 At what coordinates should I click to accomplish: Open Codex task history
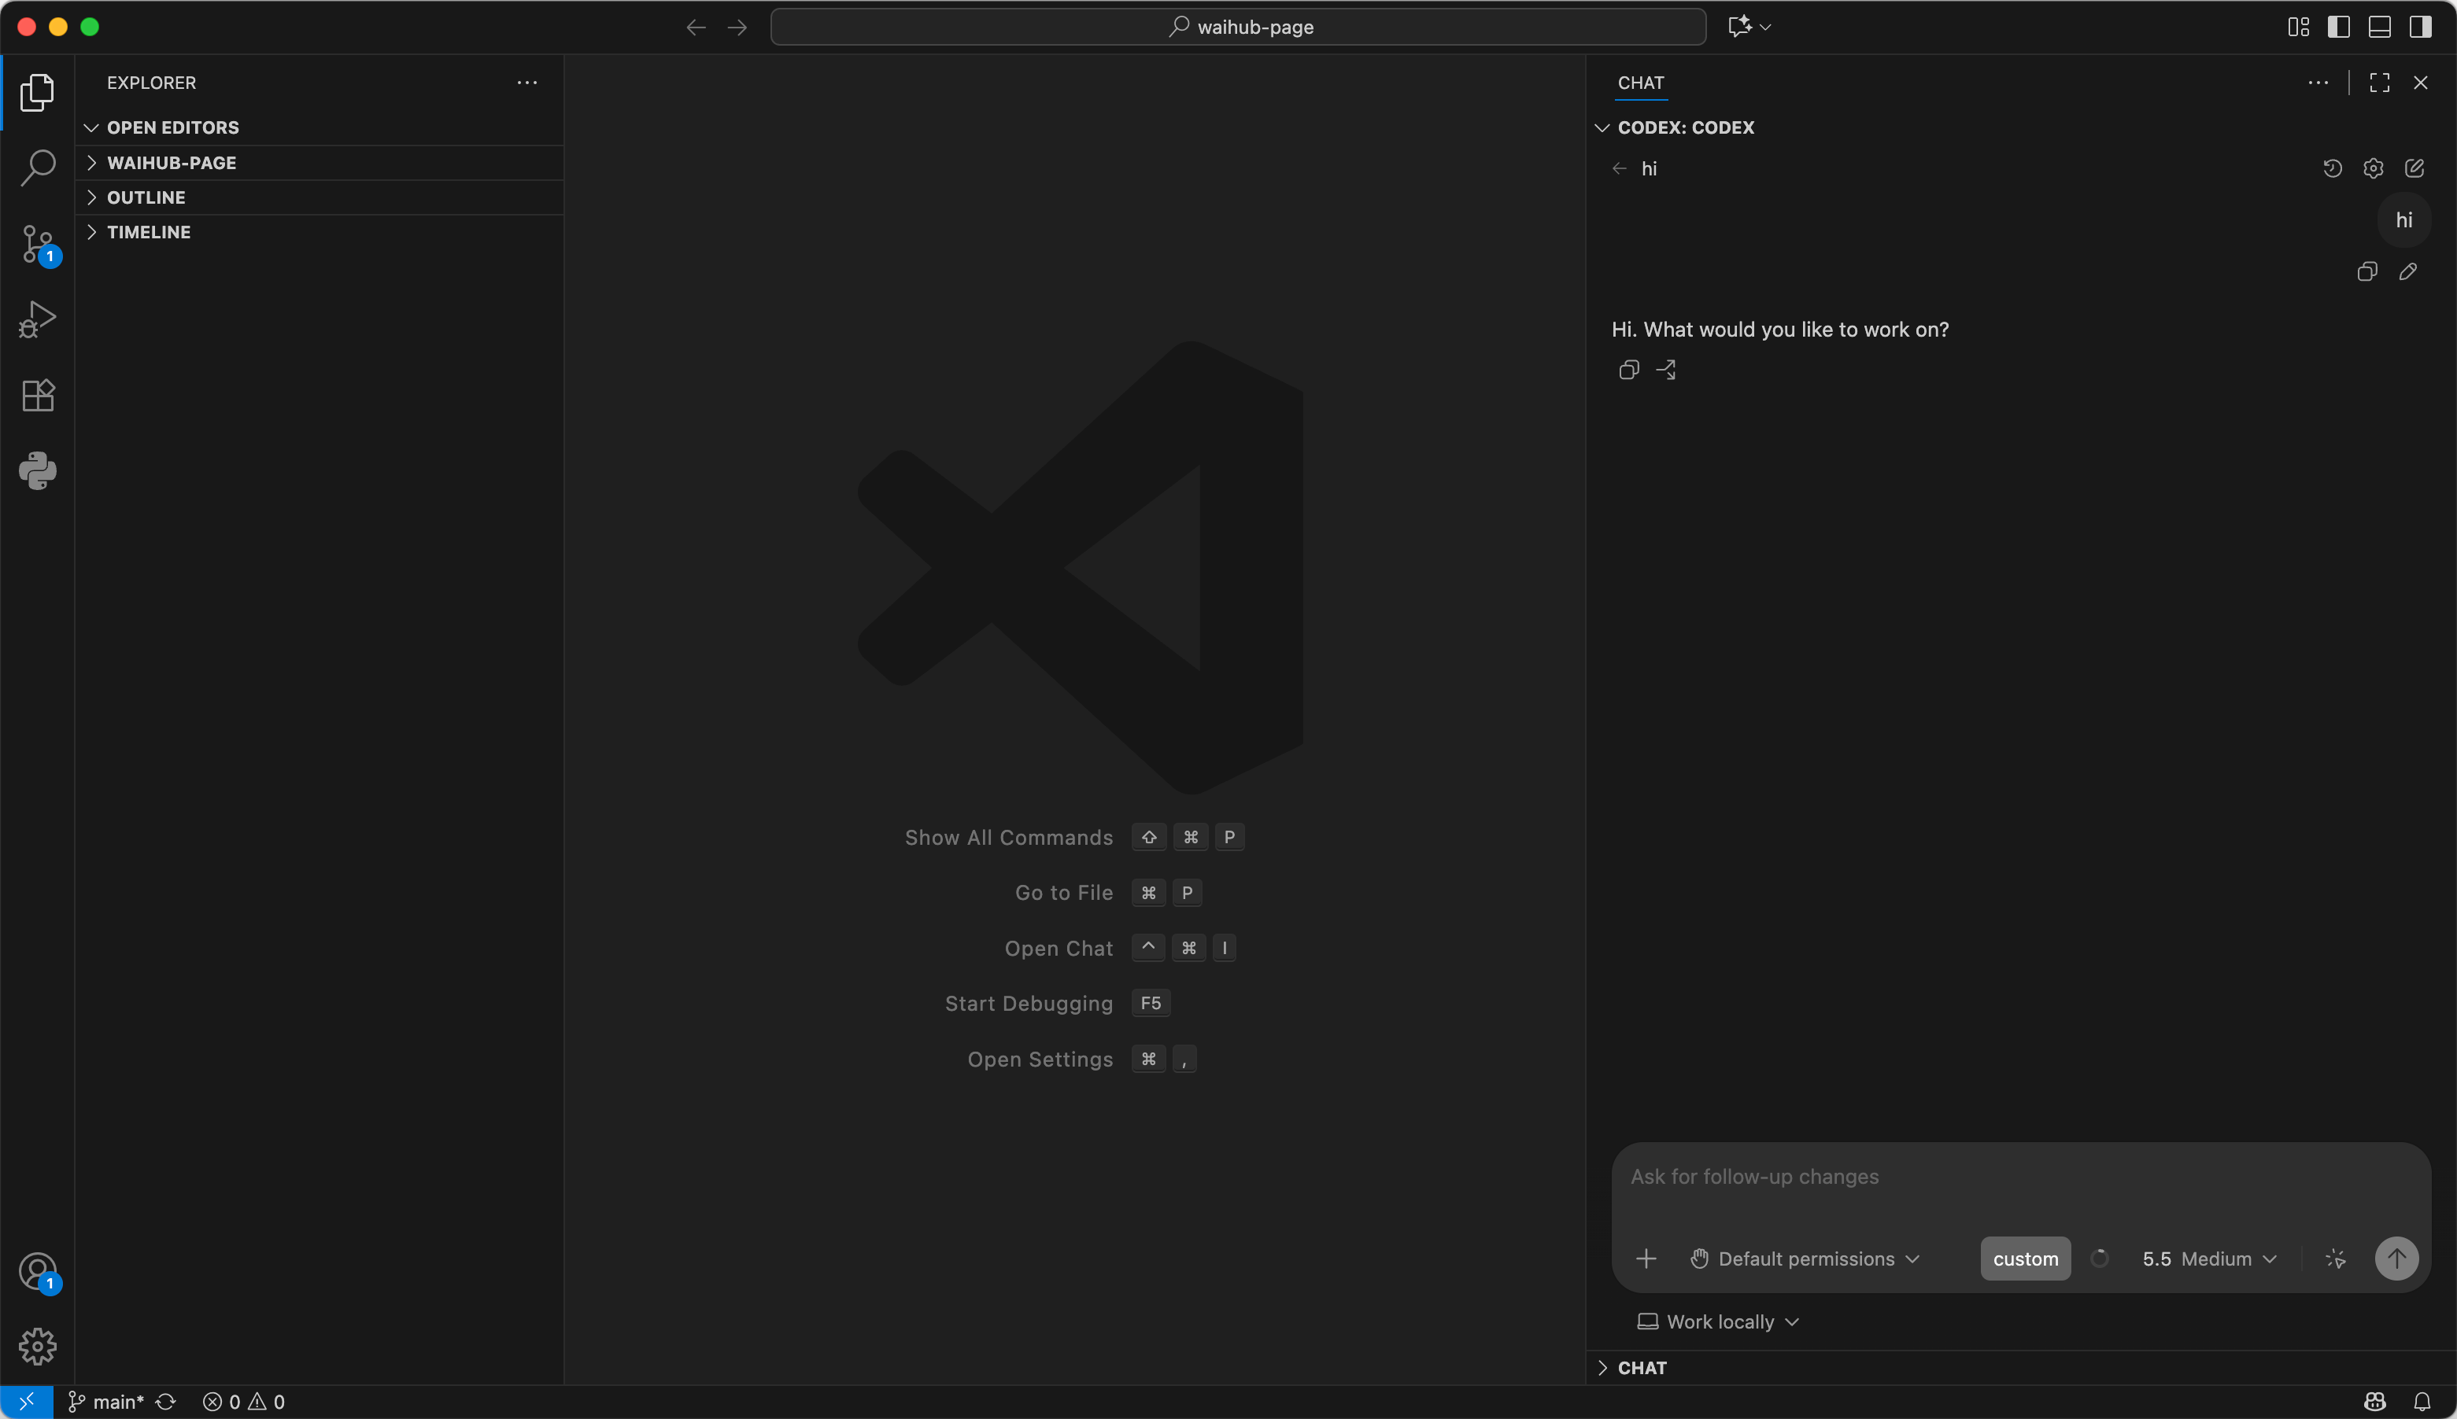tap(2332, 168)
